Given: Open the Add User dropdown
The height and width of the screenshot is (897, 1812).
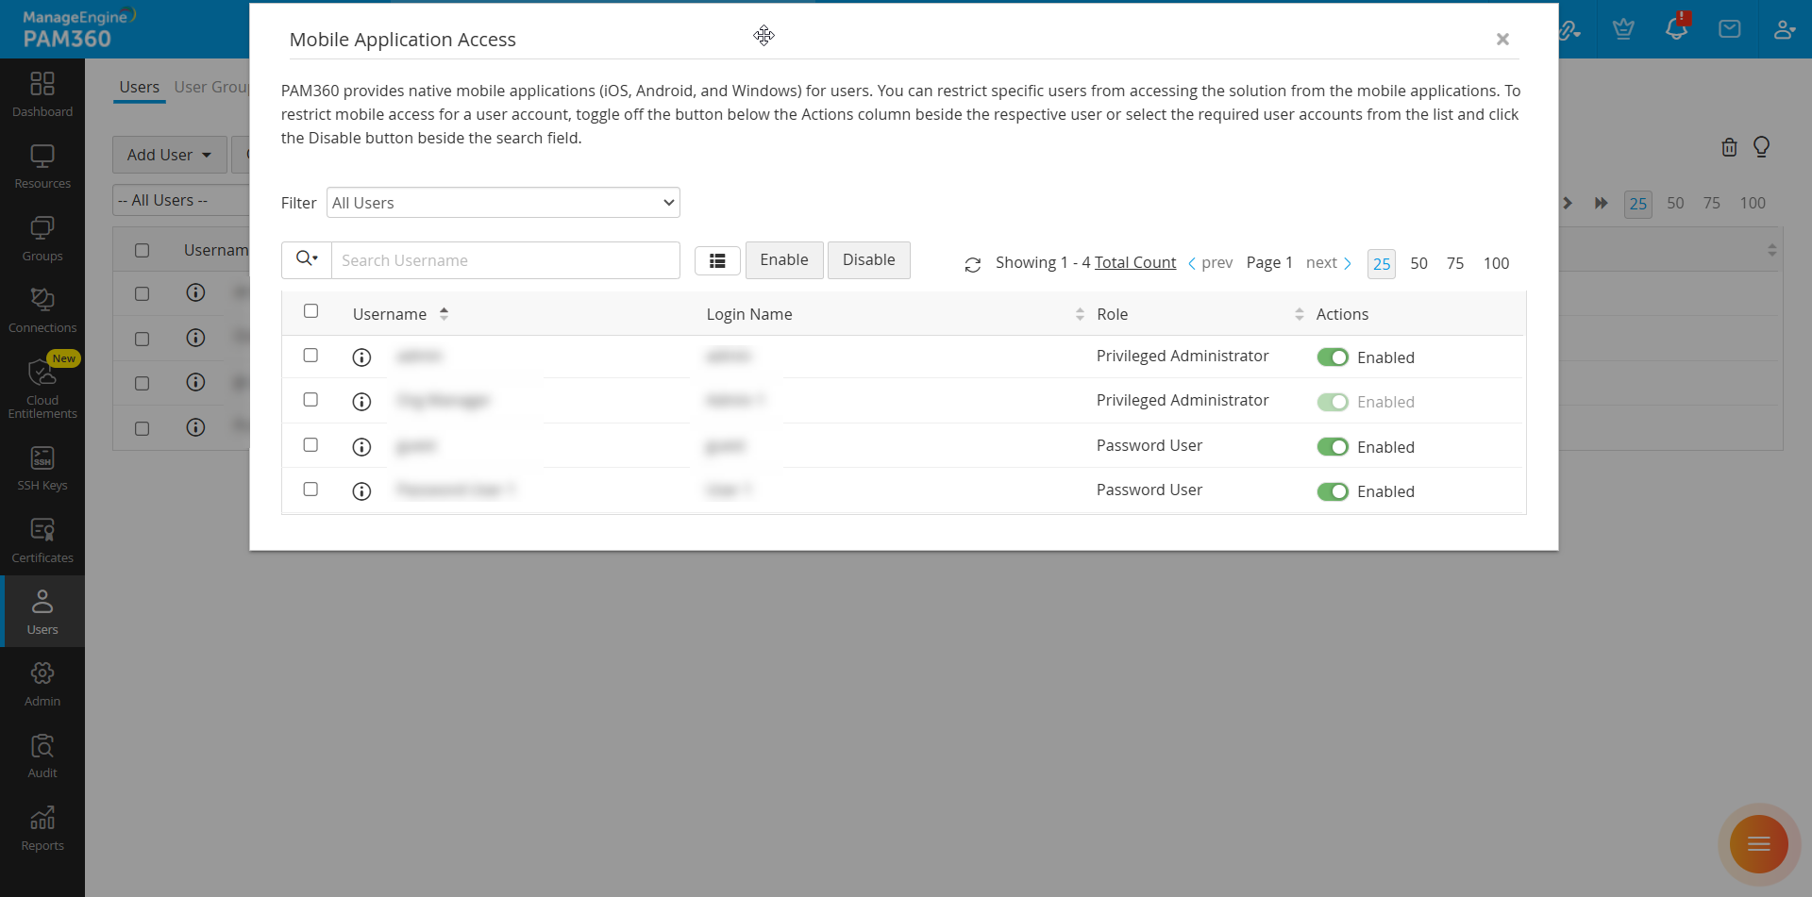Looking at the screenshot, I should (169, 154).
